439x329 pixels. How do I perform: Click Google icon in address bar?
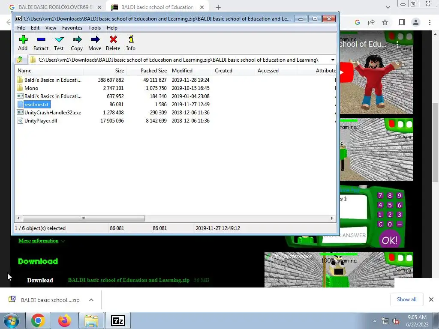[357, 22]
